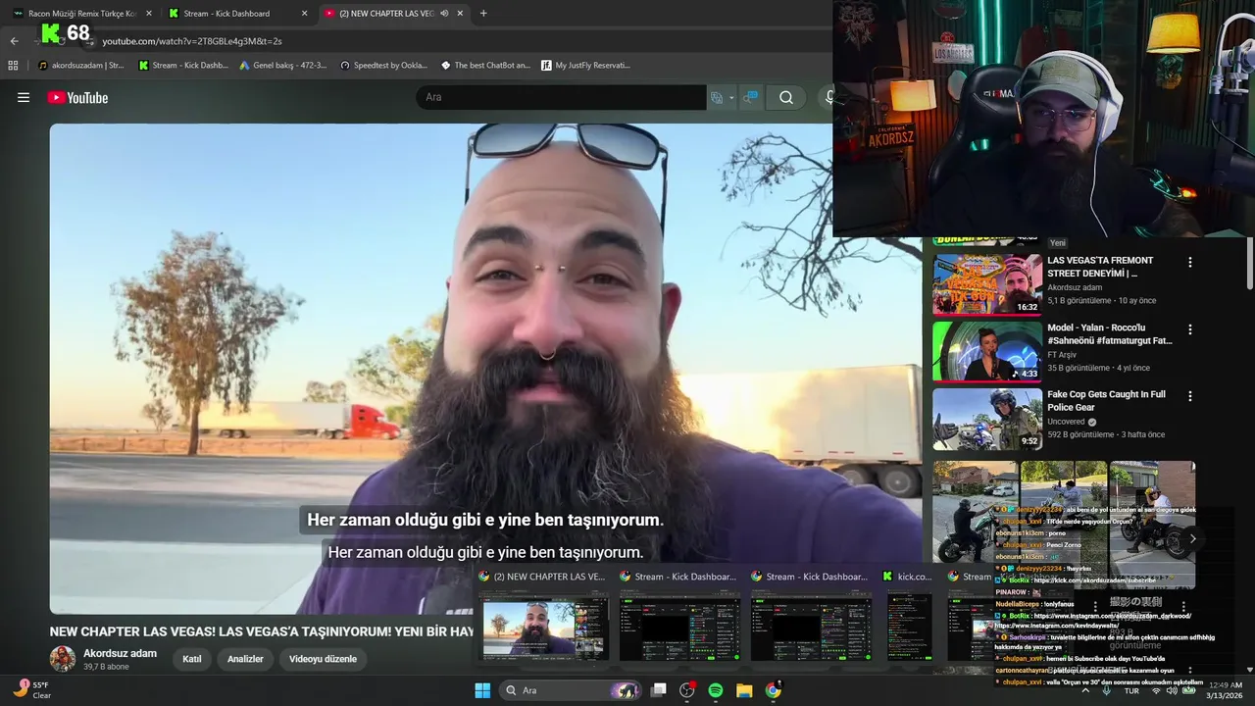Click the translate icon in the search bar

(x=717, y=97)
